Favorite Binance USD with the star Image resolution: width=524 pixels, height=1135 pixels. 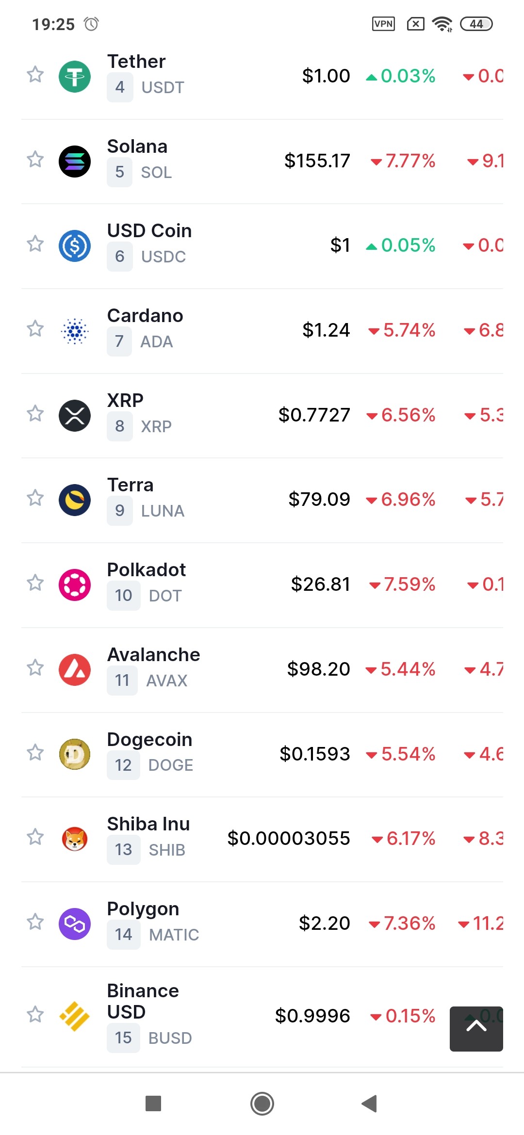[x=35, y=1015]
